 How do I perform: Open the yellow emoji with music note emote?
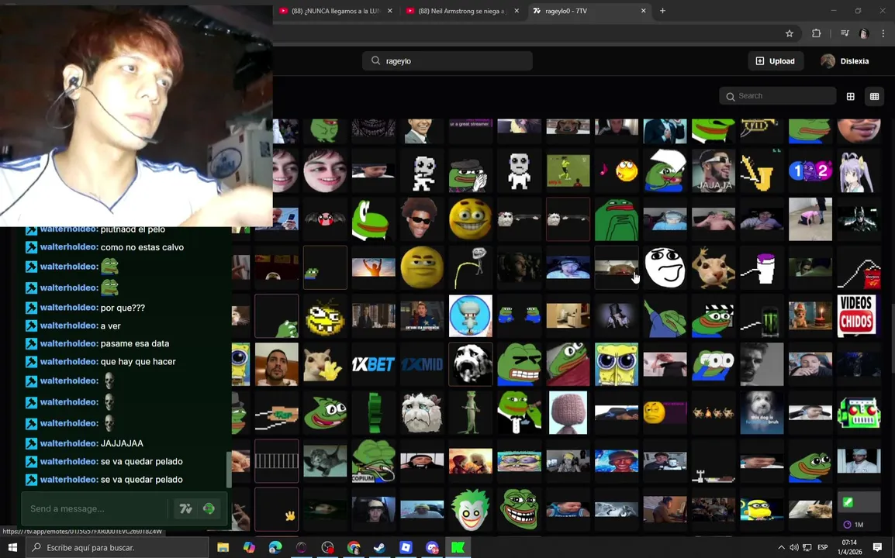[616, 170]
